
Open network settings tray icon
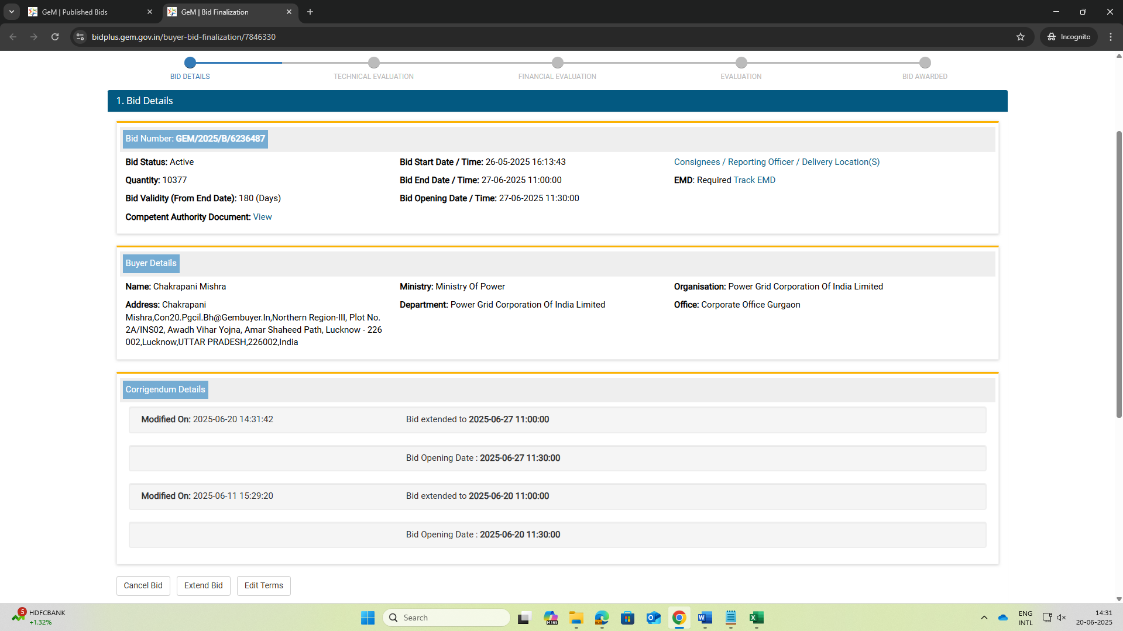1047,618
